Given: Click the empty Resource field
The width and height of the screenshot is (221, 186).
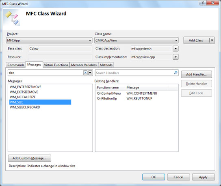Looking at the screenshot, I should coord(60,57).
